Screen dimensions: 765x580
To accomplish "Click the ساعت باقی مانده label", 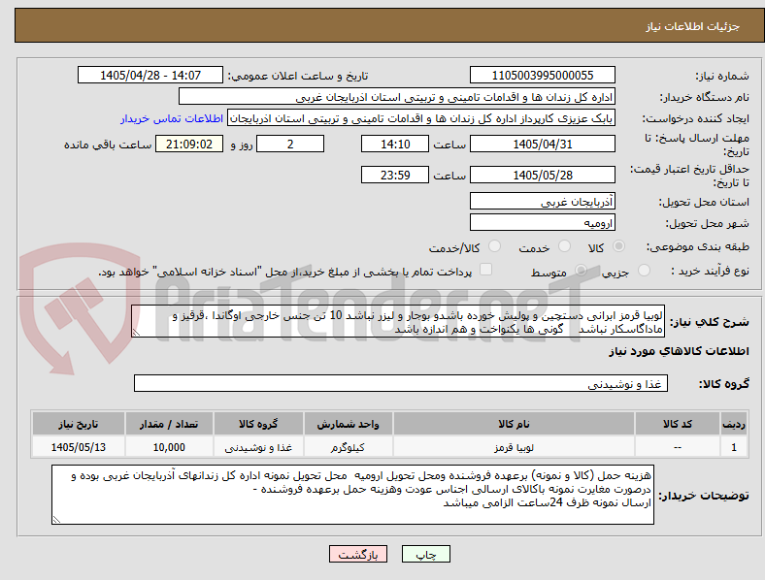I will 108,145.
